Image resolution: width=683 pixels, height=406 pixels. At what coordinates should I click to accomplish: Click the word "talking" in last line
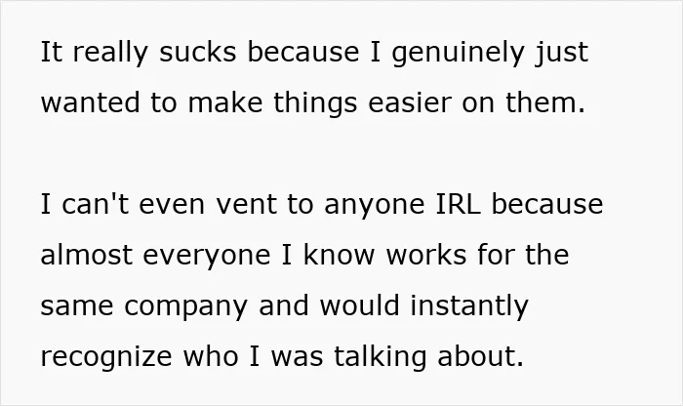click(381, 358)
